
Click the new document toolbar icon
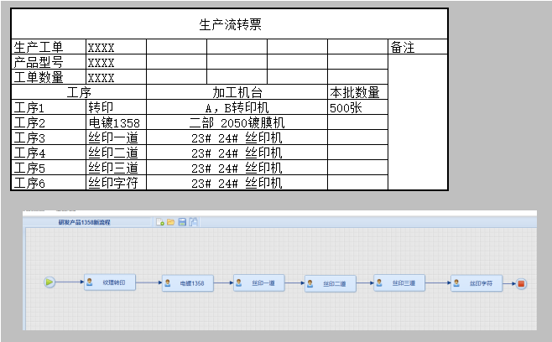click(x=160, y=222)
